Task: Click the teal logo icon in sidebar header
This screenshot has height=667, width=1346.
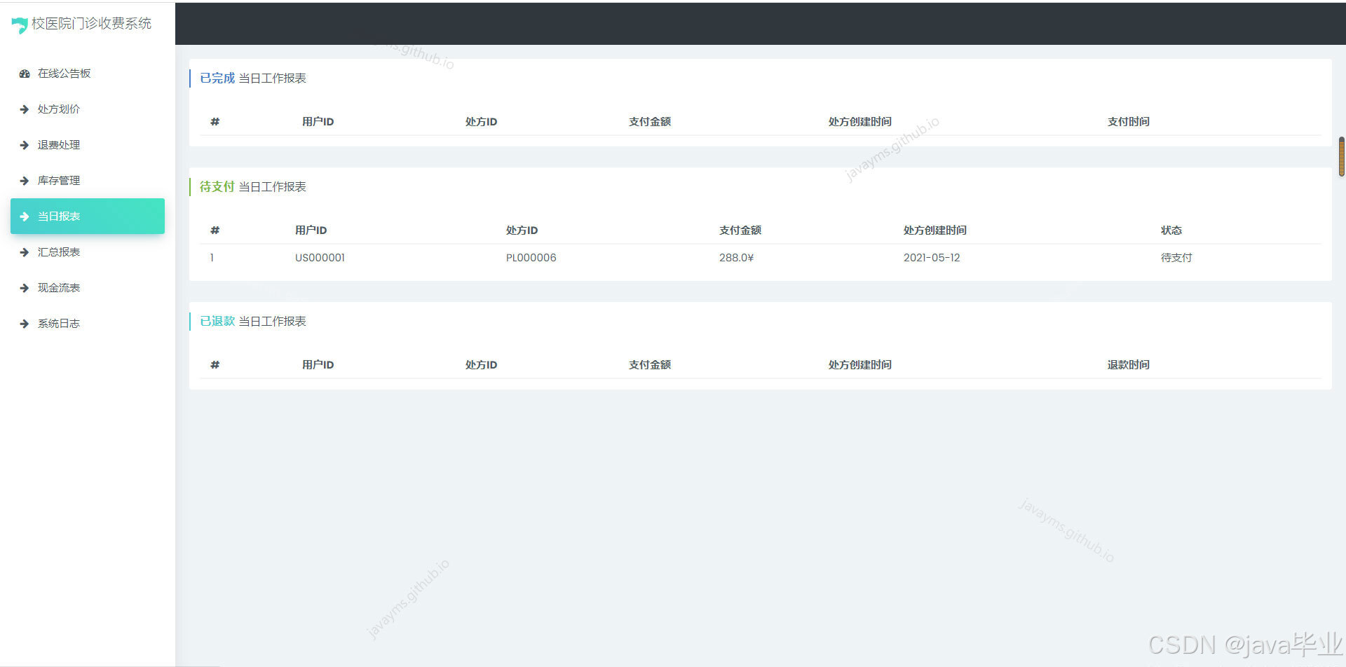Action: tap(19, 24)
